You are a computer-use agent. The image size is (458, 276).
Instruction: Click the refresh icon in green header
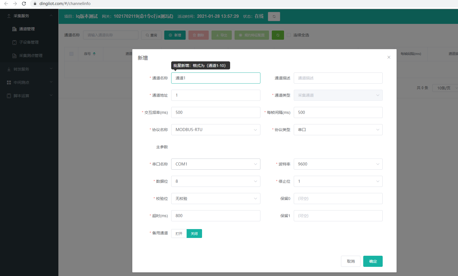(x=274, y=16)
